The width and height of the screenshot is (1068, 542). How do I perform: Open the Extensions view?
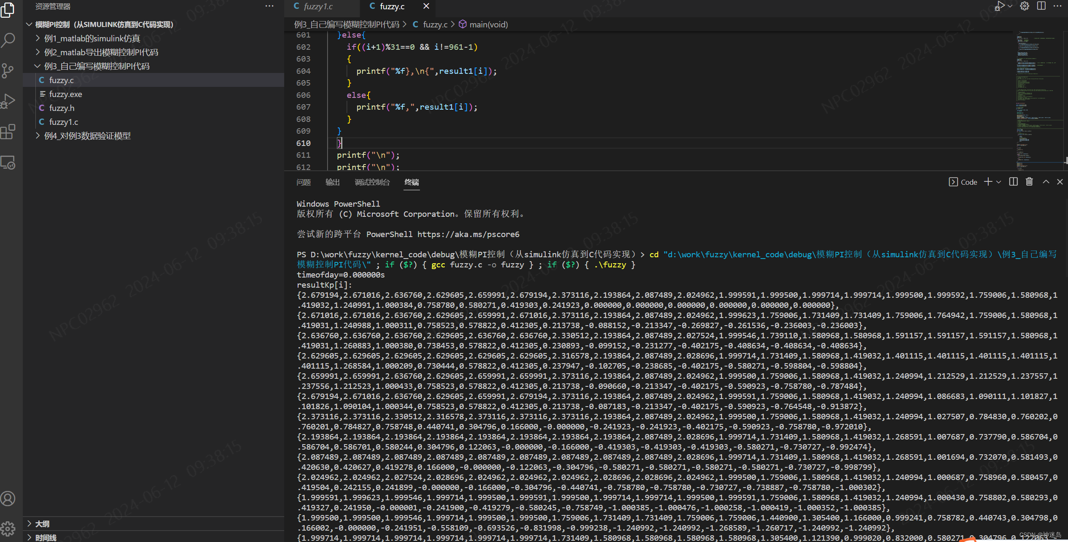coord(8,132)
